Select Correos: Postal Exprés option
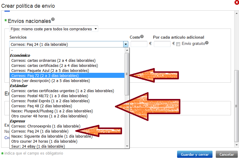Viewport: 239px width, 159px height. pyautogui.click(x=67, y=101)
